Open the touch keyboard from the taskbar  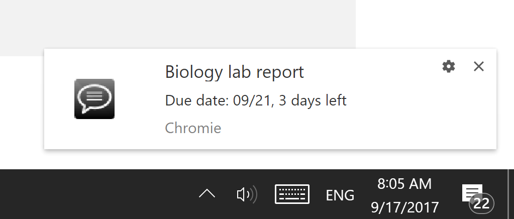(292, 194)
